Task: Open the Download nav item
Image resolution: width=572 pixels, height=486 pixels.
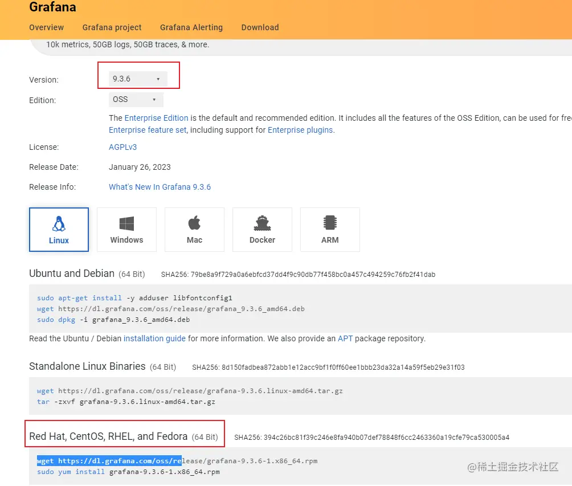Action: tap(260, 27)
